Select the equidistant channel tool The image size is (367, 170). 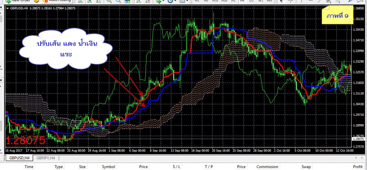(329, 1)
